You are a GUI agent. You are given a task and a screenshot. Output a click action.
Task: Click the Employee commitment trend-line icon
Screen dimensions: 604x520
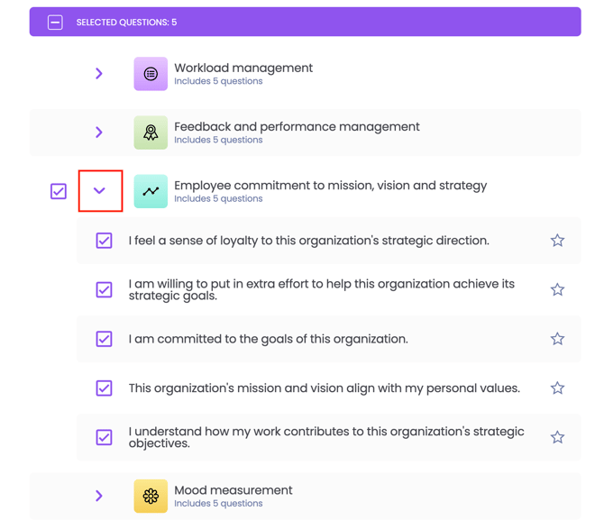151,191
